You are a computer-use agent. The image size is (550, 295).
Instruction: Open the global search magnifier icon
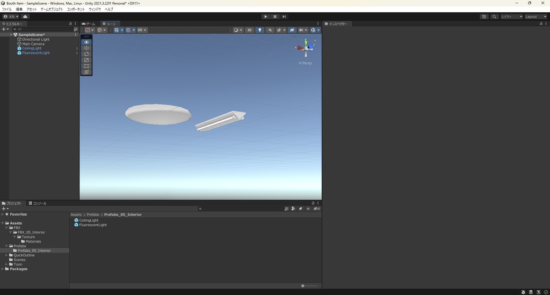pos(494,17)
